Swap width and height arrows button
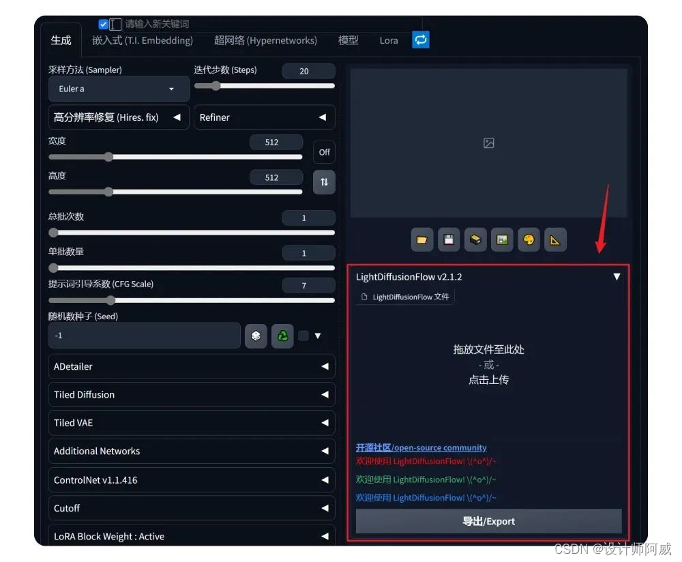The height and width of the screenshot is (562, 682). coord(324,182)
